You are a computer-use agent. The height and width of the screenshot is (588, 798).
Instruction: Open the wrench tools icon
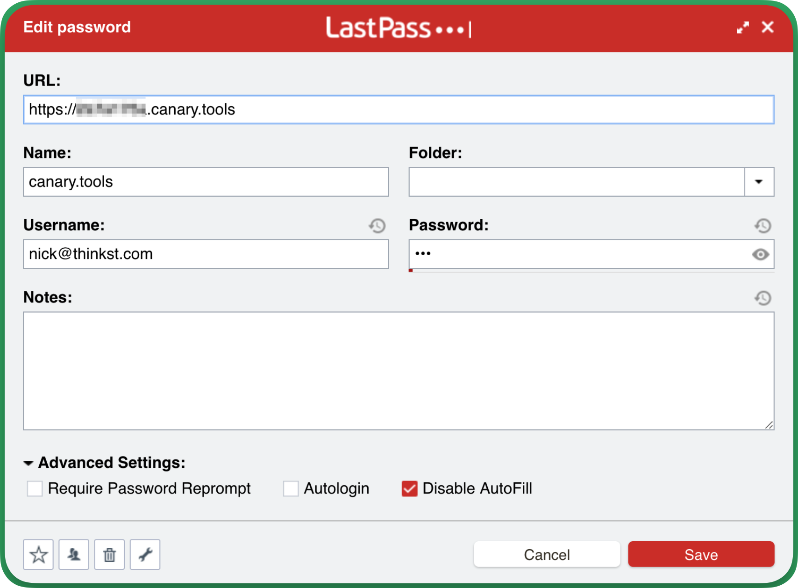click(x=145, y=554)
